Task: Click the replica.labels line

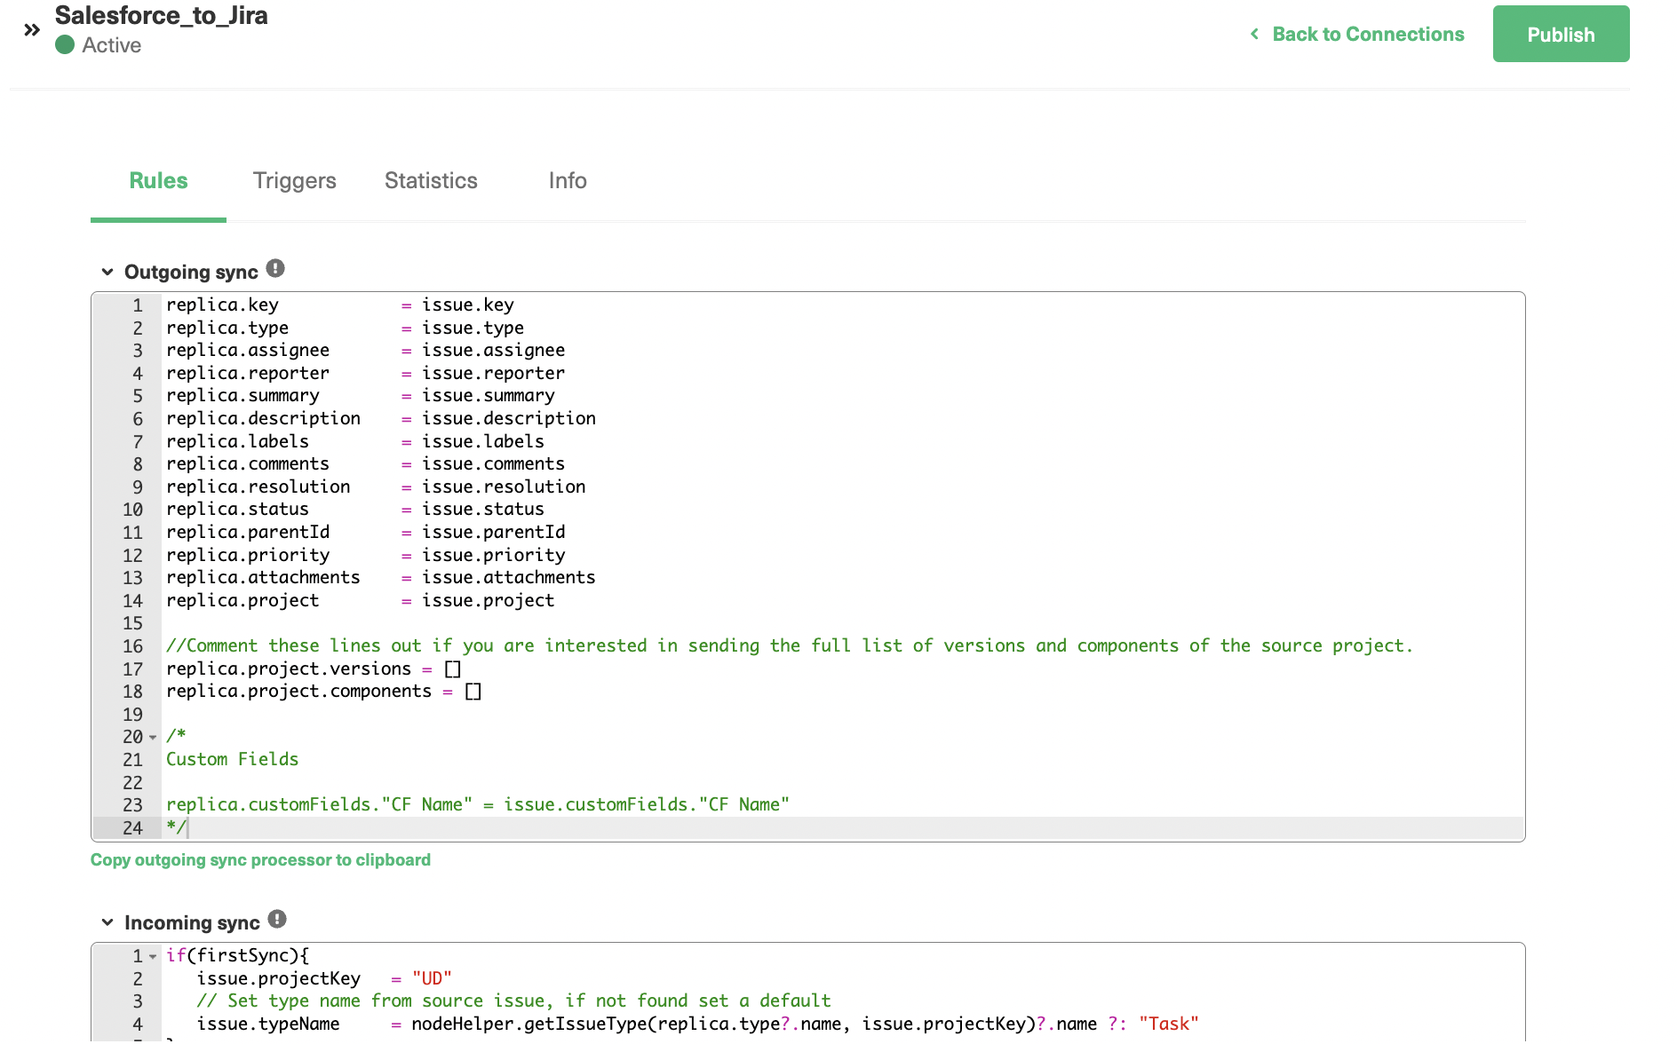Action: [x=355, y=442]
